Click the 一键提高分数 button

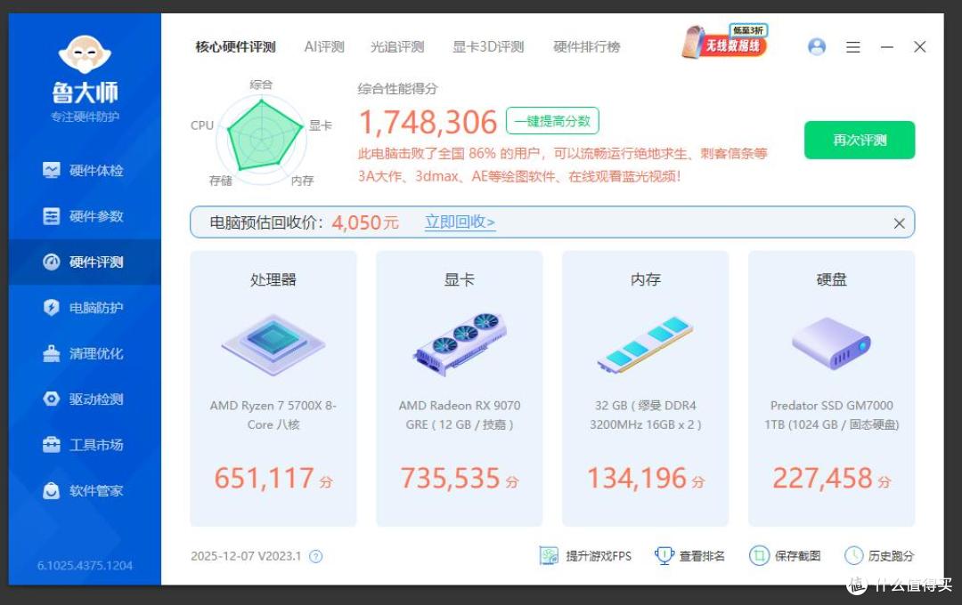click(552, 121)
